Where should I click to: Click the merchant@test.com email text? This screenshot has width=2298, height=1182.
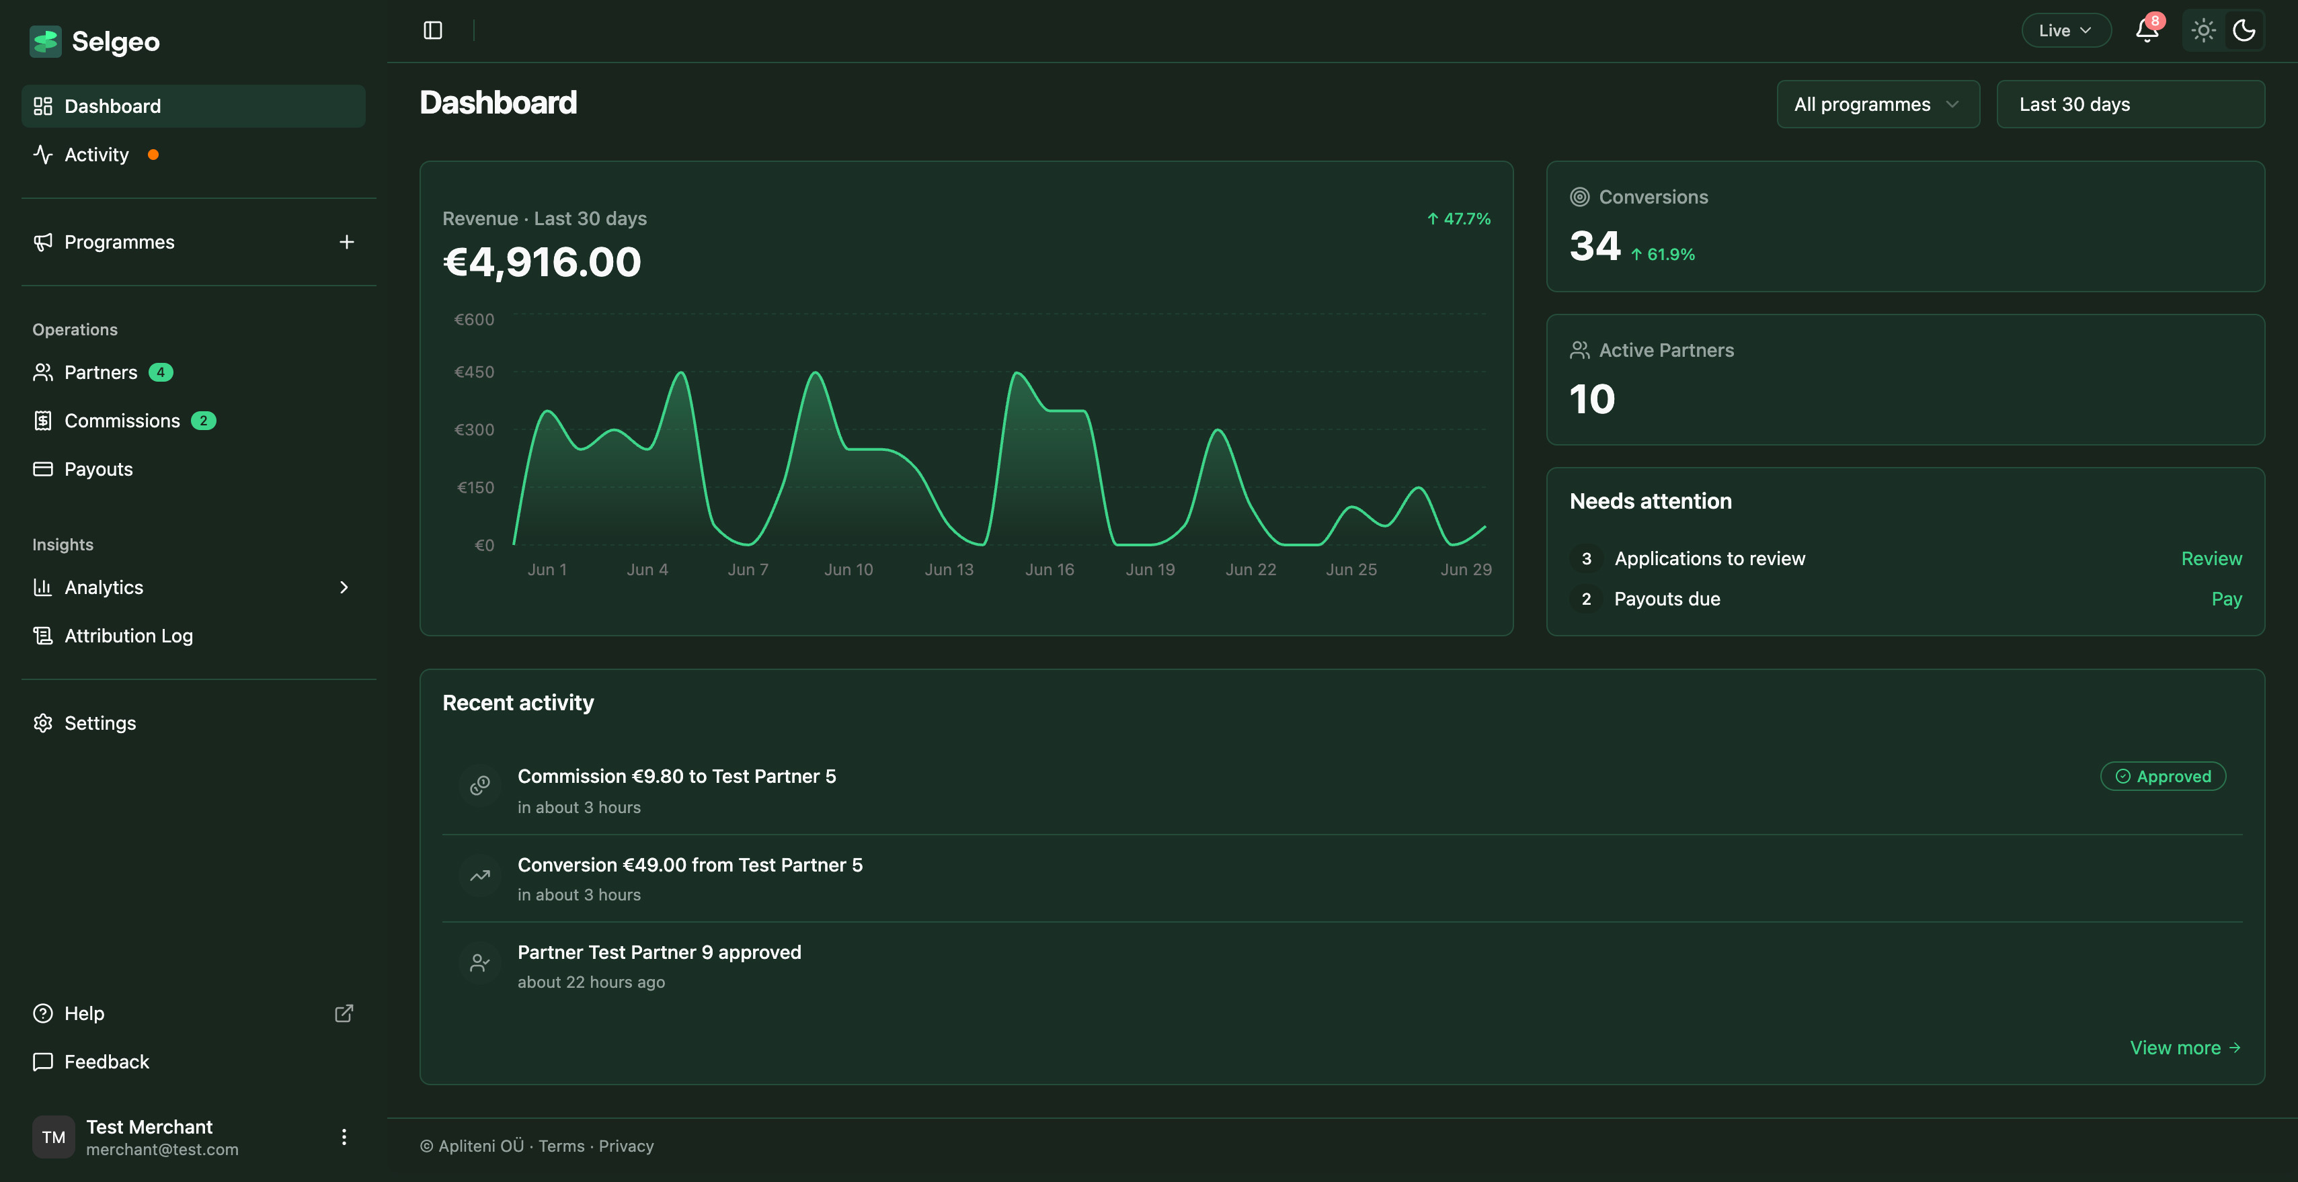click(162, 1149)
